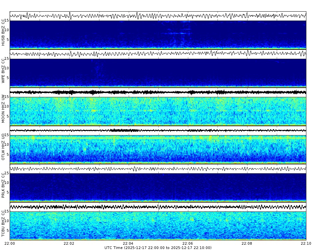Select the OTLW waveform trace

pyautogui.click(x=158, y=129)
